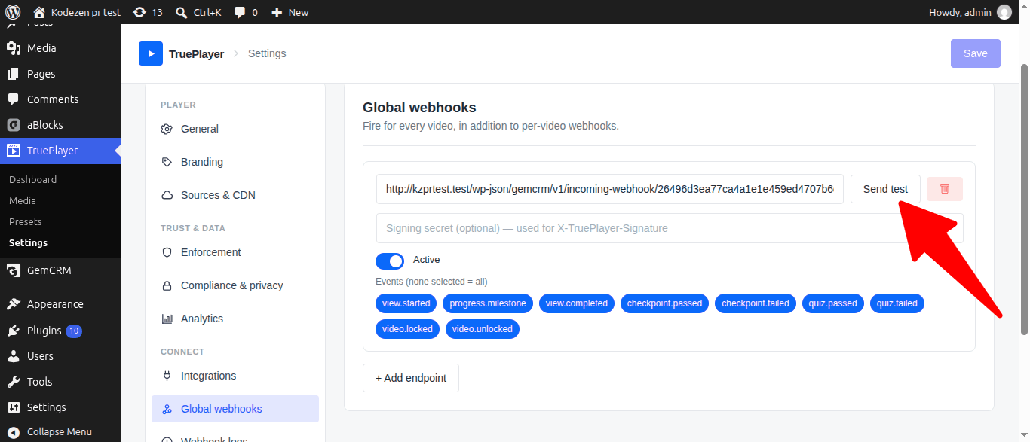Image resolution: width=1030 pixels, height=442 pixels.
Task: Open the Enforcement settings tab
Action: click(x=235, y=252)
